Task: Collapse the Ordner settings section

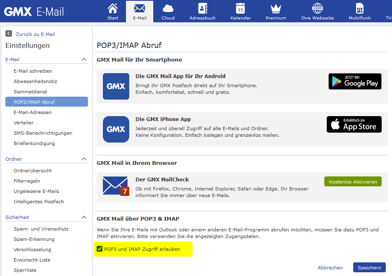Action: pyautogui.click(x=84, y=159)
